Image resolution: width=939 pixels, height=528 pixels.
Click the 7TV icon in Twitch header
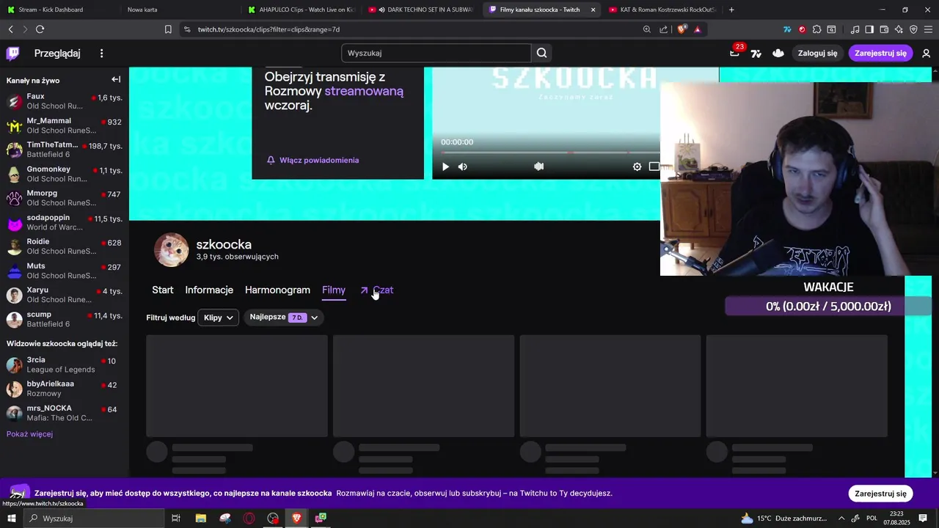click(x=756, y=53)
